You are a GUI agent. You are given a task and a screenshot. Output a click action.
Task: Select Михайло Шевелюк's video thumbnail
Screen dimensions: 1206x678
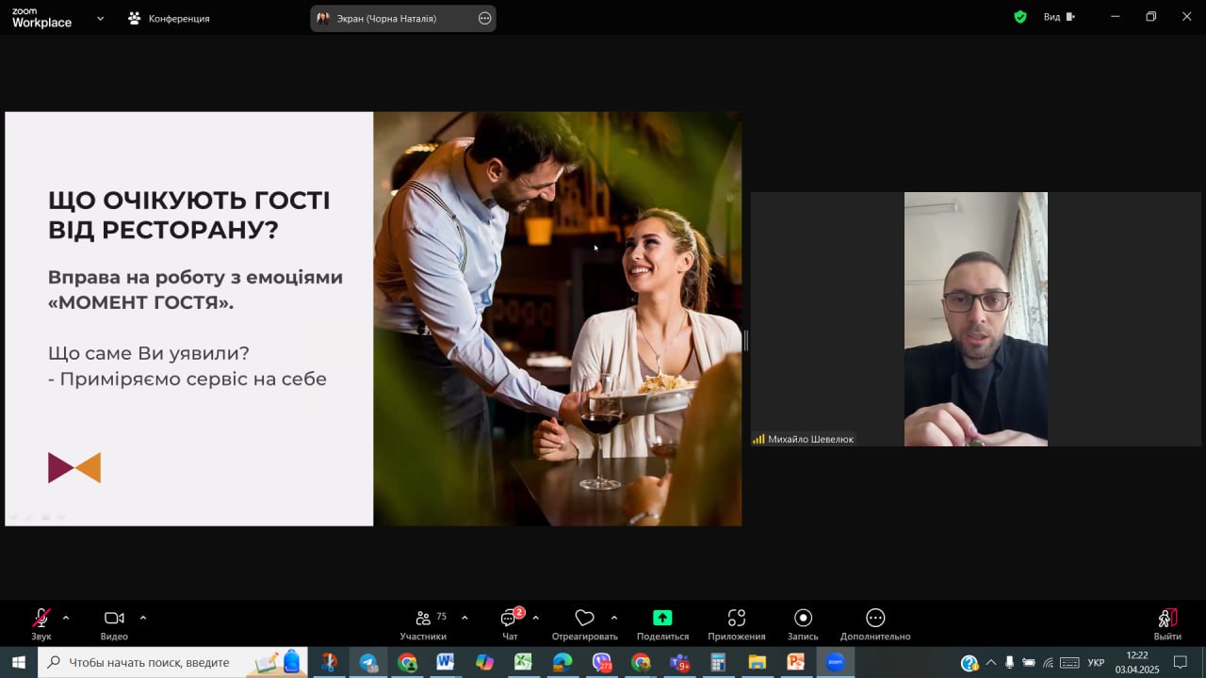tap(975, 319)
